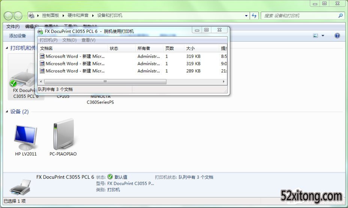Open the 文档(D) menu in queue window

click(69, 40)
